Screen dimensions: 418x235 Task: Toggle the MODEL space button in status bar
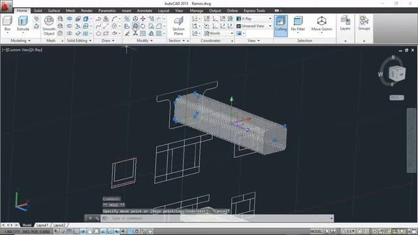(x=316, y=232)
